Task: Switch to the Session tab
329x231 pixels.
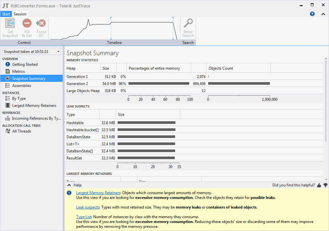Action: [x=20, y=14]
